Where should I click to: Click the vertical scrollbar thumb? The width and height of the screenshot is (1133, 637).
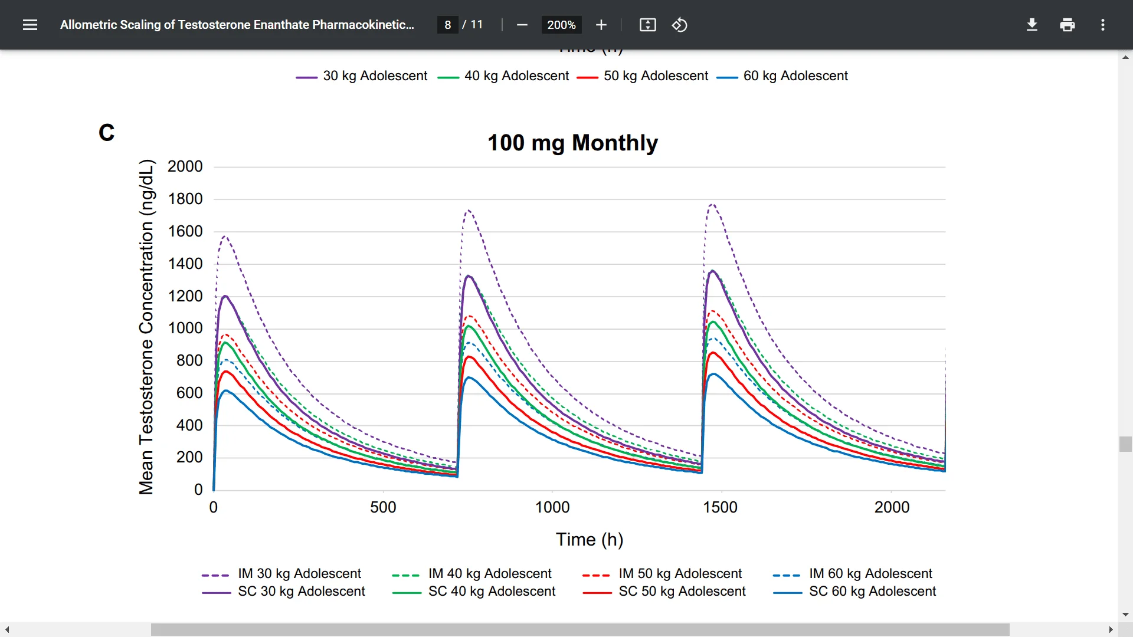tap(1125, 444)
